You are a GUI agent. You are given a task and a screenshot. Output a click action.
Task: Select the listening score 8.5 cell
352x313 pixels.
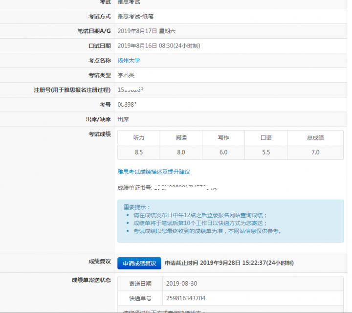[139, 152]
